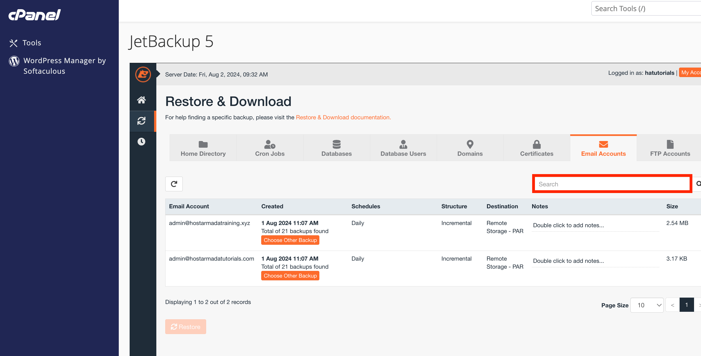
Task: Choose Other Backup for admin@hostarmadatutorials.com
Action: point(290,276)
